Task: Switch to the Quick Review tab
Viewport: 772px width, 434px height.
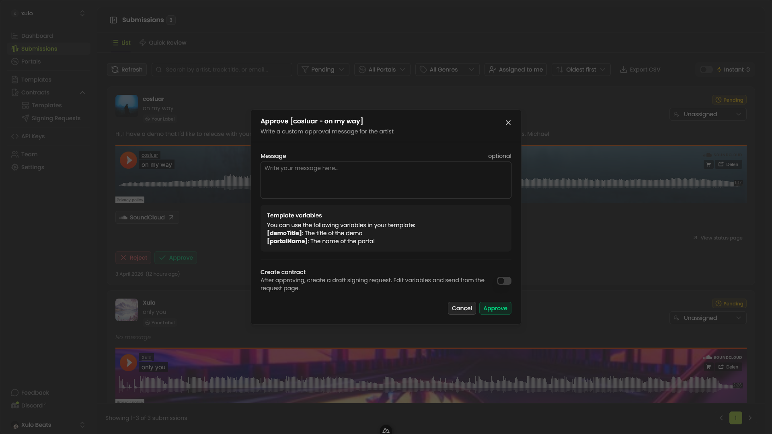Action: [162, 42]
